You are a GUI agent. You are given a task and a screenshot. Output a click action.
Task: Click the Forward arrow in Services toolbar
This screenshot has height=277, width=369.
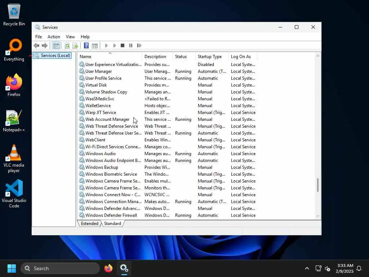(44, 45)
